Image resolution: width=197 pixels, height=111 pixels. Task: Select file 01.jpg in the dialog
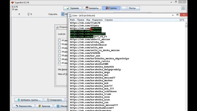(x=63, y=40)
